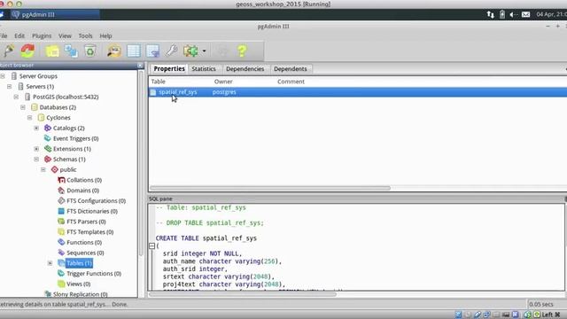Screen dimensions: 567x319
Task: Open the SQL query tool icon
Action: (x=114, y=51)
